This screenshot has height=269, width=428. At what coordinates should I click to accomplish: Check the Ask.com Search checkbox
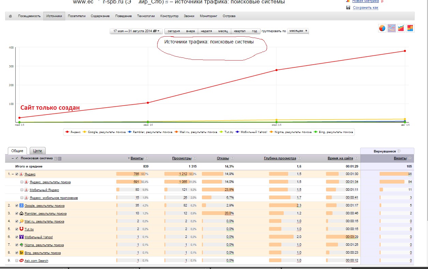tap(17, 260)
